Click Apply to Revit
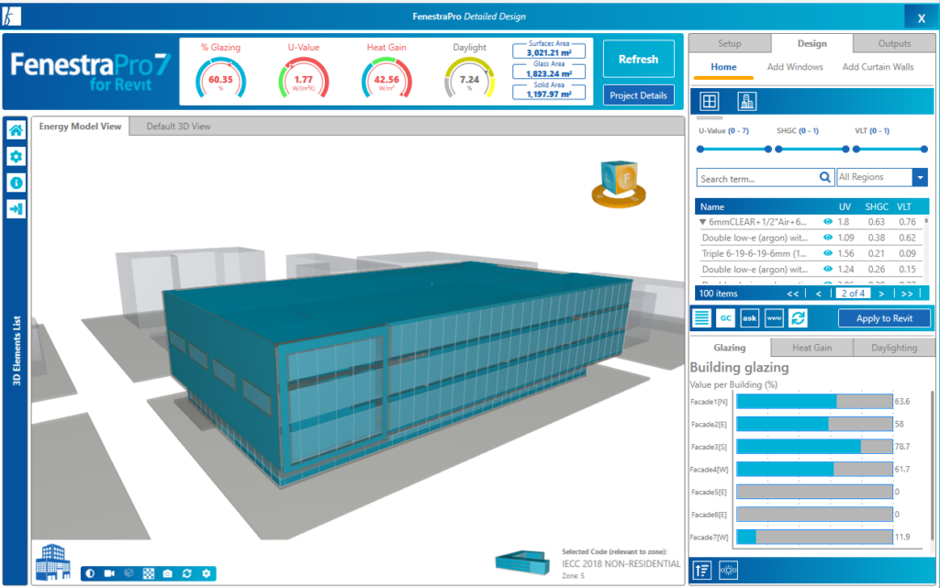 [884, 318]
